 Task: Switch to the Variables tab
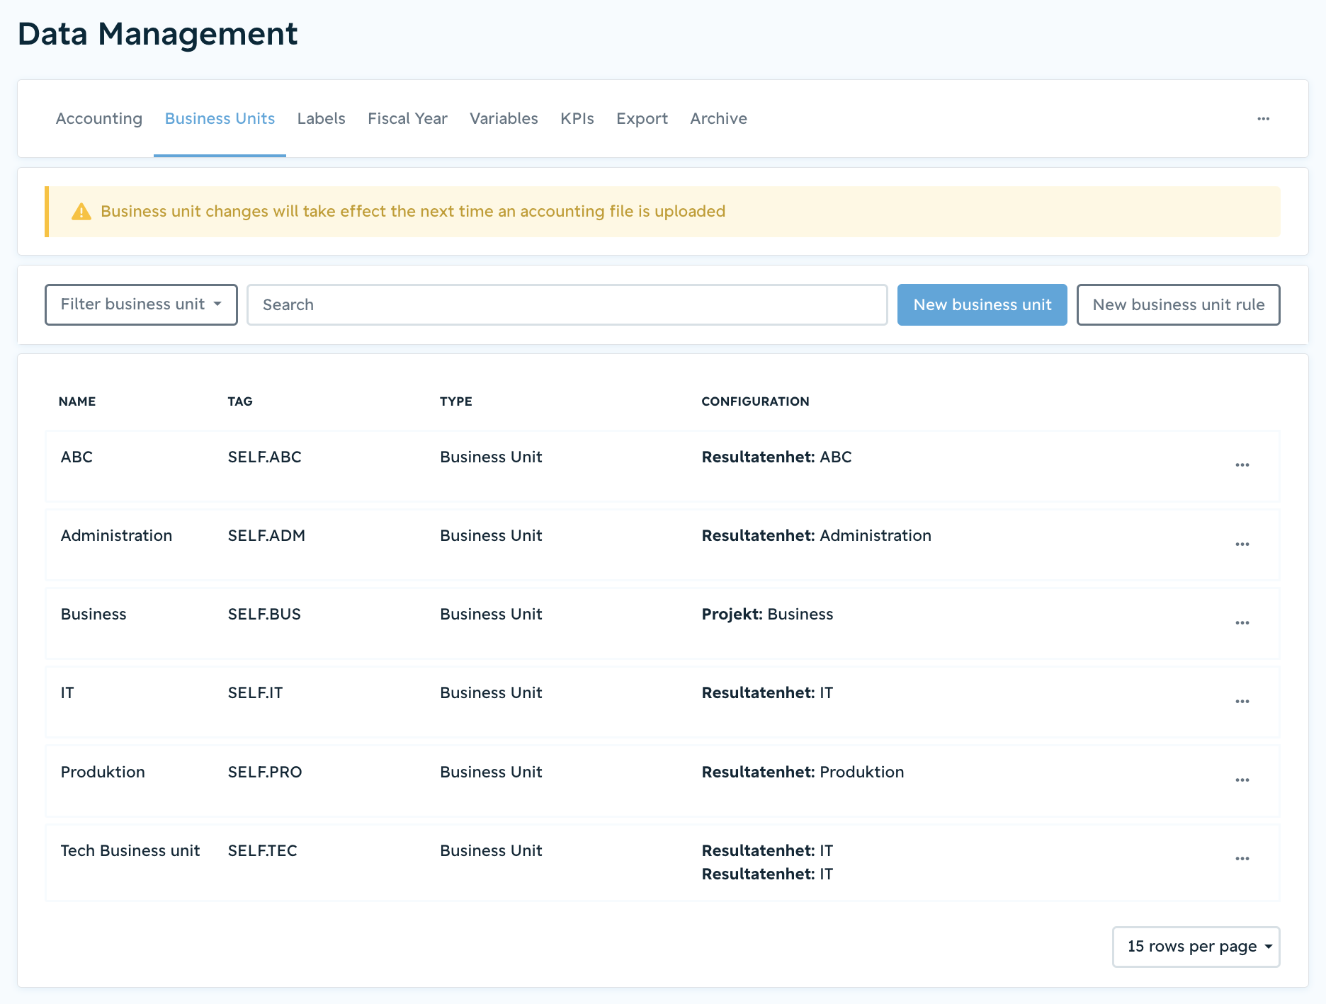504,119
